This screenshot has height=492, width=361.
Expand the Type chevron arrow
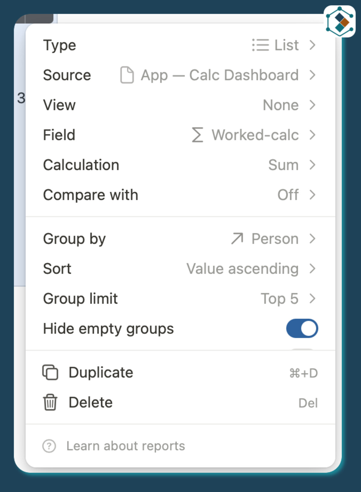pos(312,45)
